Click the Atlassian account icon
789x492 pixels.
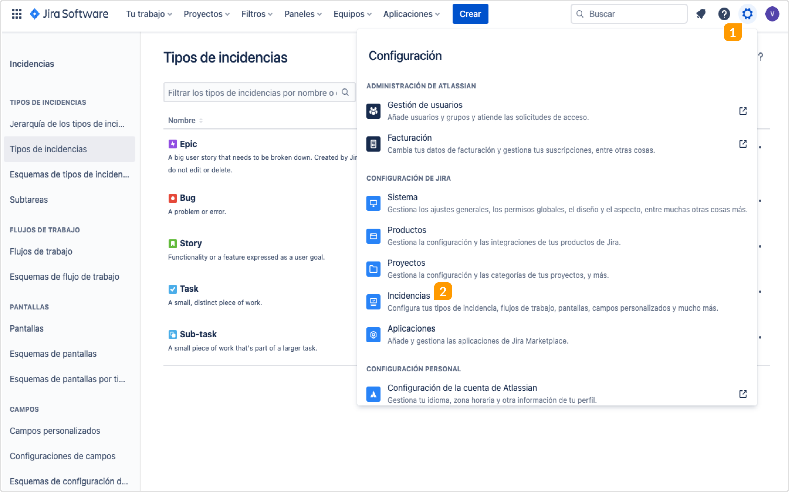coord(373,394)
